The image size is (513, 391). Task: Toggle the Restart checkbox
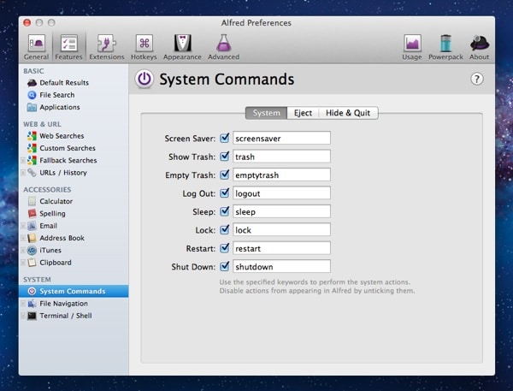click(x=224, y=248)
